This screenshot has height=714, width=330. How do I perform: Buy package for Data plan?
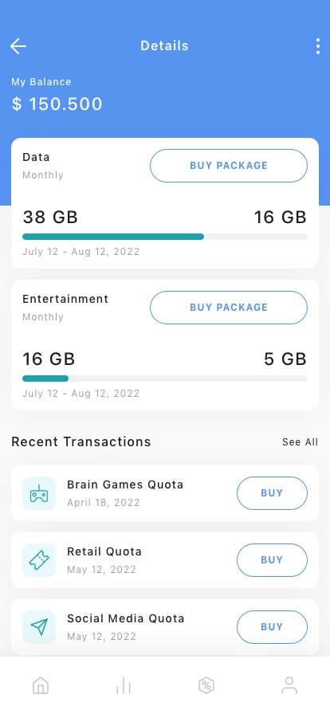click(x=229, y=166)
